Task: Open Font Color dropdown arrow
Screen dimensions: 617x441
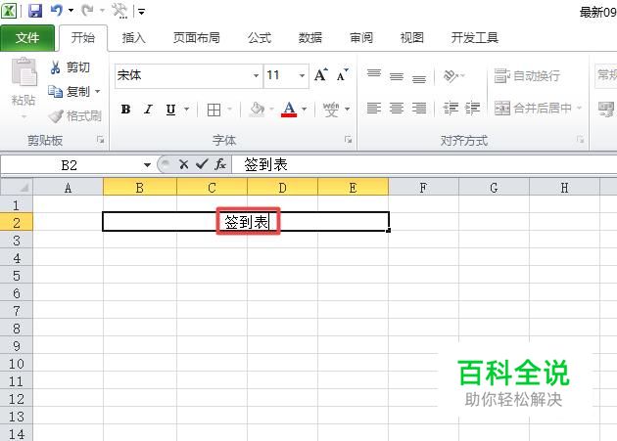Action: click(305, 110)
